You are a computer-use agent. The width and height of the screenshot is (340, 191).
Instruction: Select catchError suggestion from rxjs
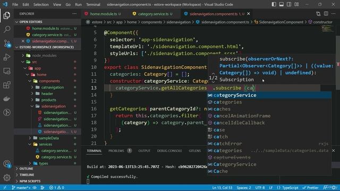point(269,144)
